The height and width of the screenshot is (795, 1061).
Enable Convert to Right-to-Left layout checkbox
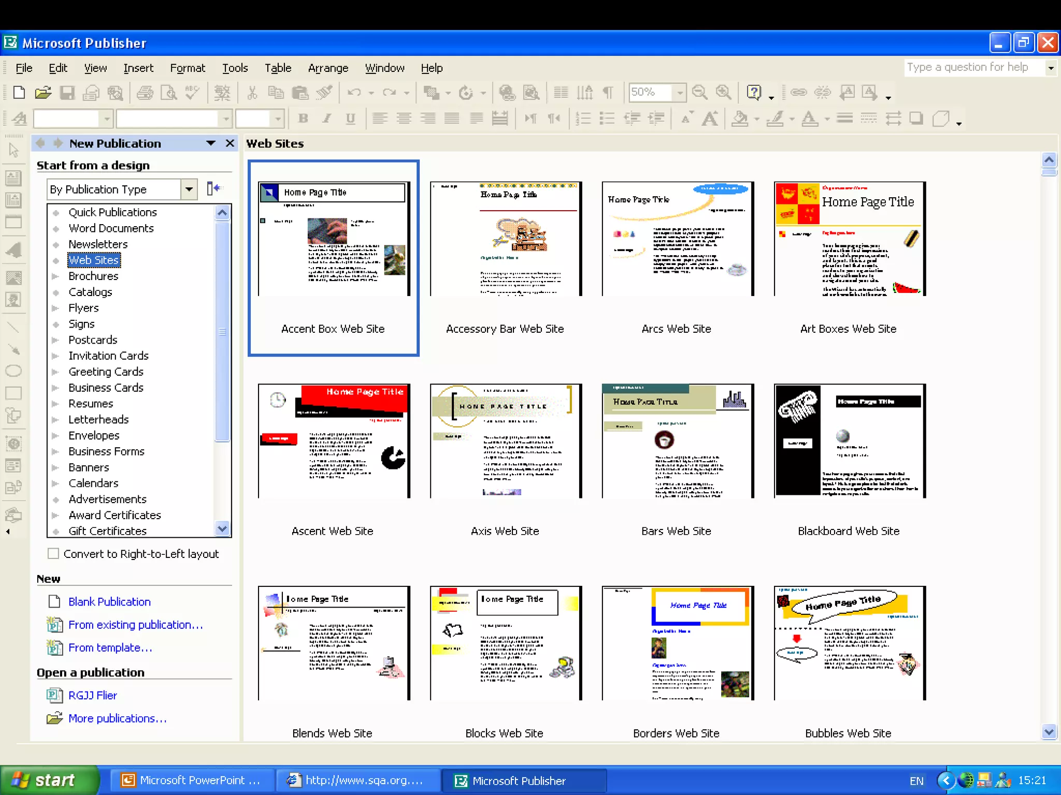tap(53, 553)
